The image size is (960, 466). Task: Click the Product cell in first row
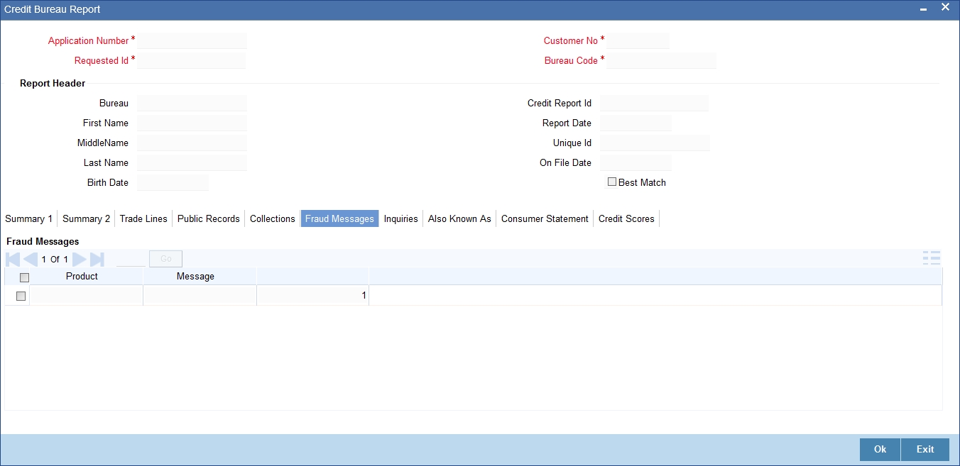pos(86,296)
